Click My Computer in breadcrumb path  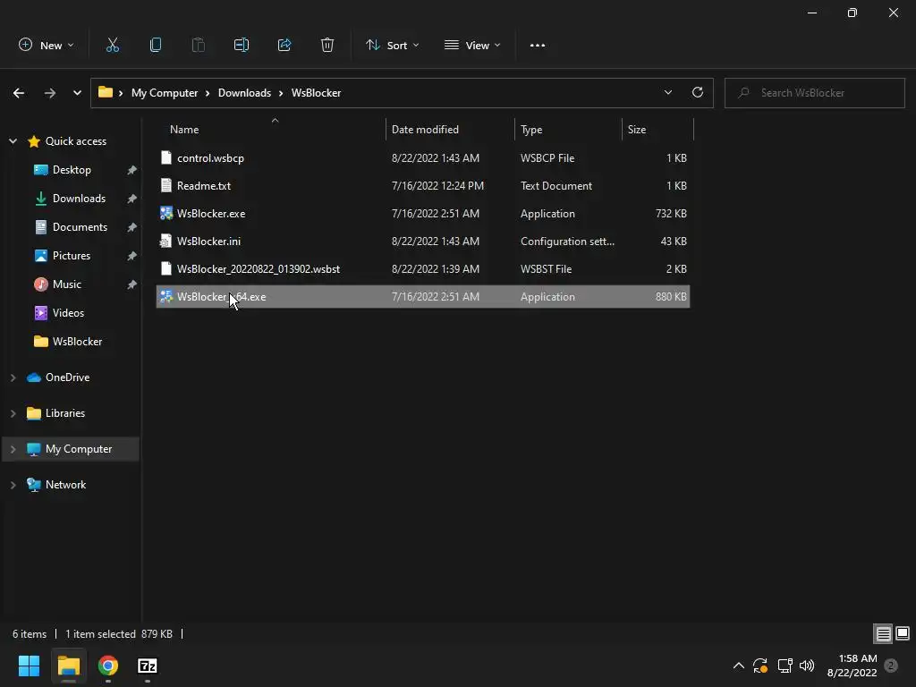165,93
